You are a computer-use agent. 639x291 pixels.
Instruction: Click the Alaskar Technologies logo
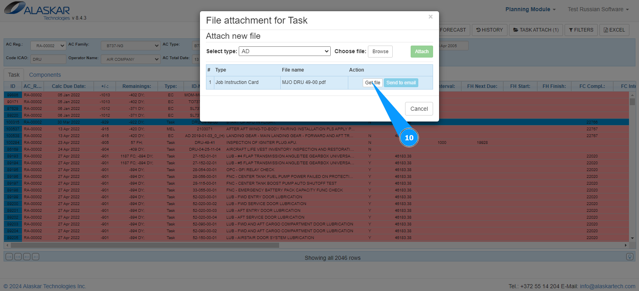point(37,11)
